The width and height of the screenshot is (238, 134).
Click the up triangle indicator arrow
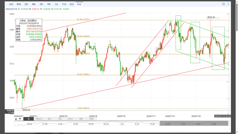[x=16, y=119]
